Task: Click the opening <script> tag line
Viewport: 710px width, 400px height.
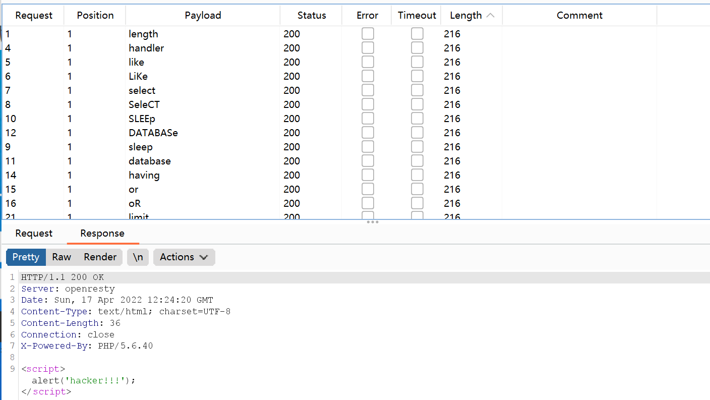Action: (x=43, y=369)
